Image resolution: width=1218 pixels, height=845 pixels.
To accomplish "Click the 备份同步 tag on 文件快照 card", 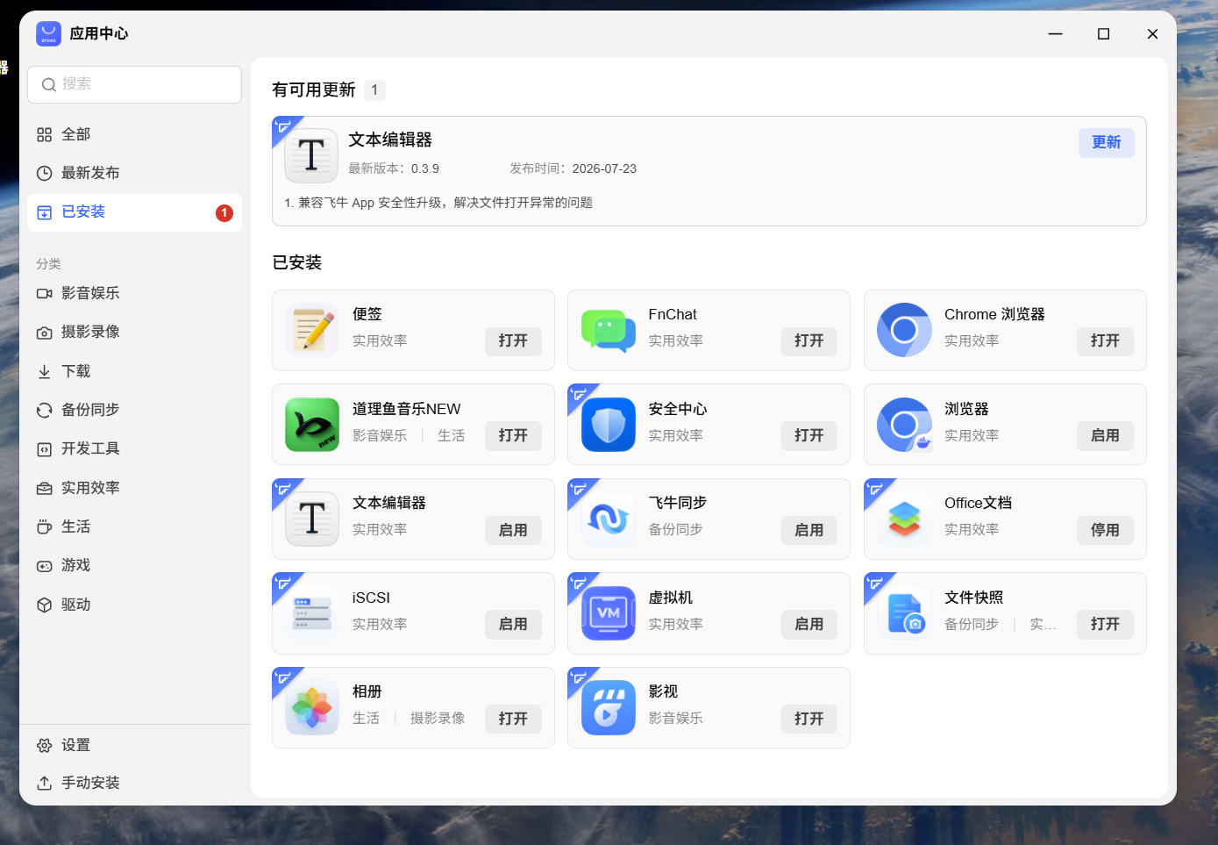I will click(x=972, y=625).
